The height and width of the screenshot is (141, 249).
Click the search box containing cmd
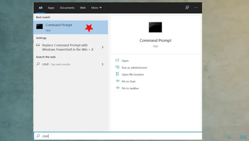(x=118, y=136)
